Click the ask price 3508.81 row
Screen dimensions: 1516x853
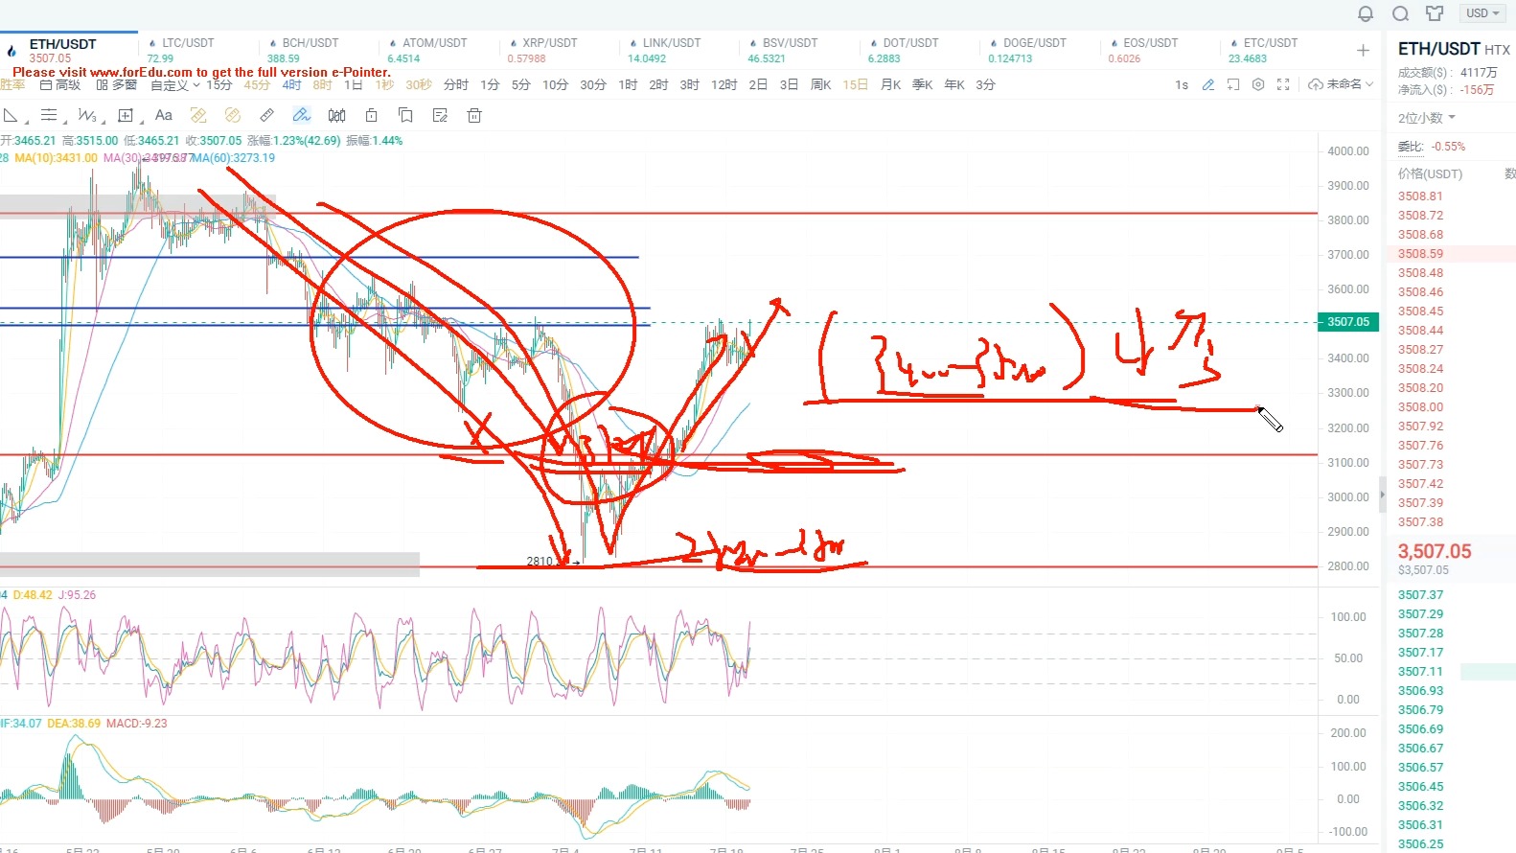tap(1420, 196)
